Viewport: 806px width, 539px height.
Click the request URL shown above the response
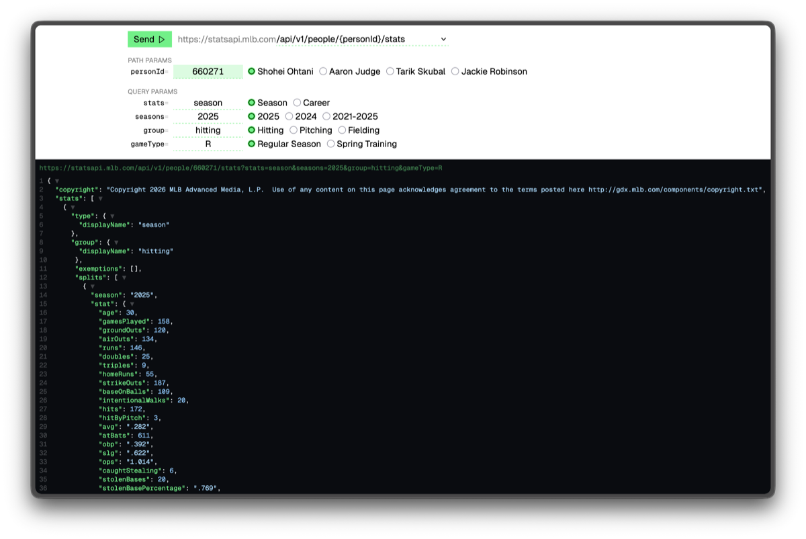[245, 167]
